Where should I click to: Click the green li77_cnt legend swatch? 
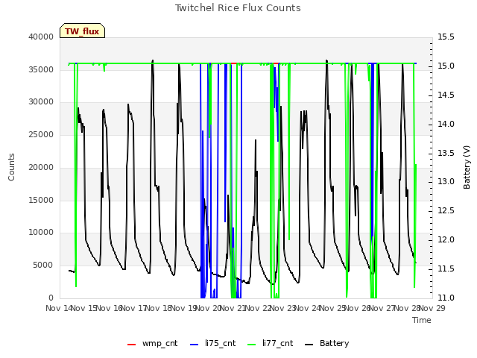[252, 345]
